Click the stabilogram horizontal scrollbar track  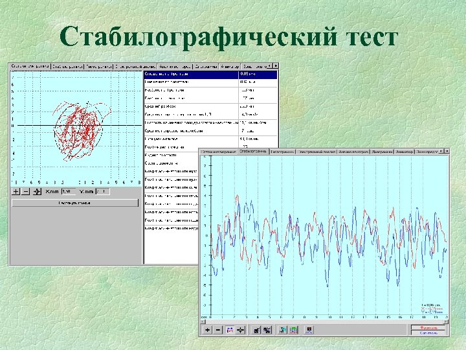(x=324, y=321)
